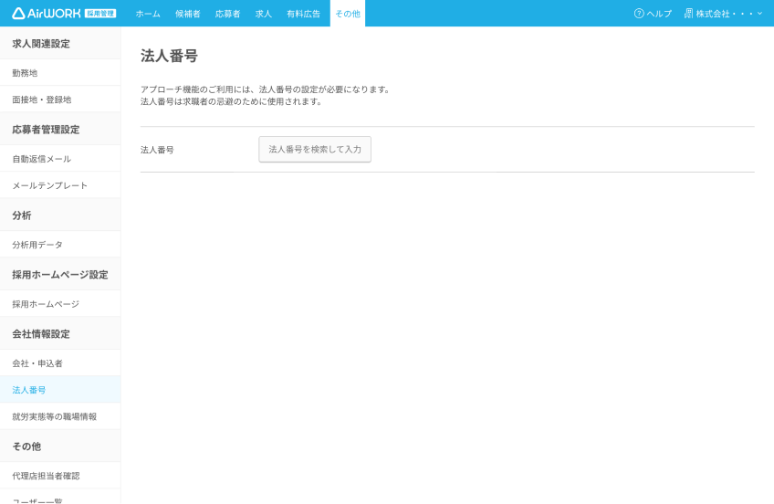This screenshot has height=504, width=774.
Task: Click 分析 section heading in sidebar
Action: point(22,215)
